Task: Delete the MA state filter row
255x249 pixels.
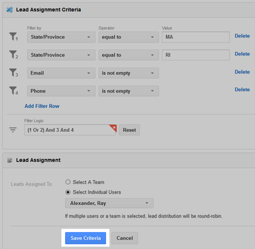Action: [242, 36]
